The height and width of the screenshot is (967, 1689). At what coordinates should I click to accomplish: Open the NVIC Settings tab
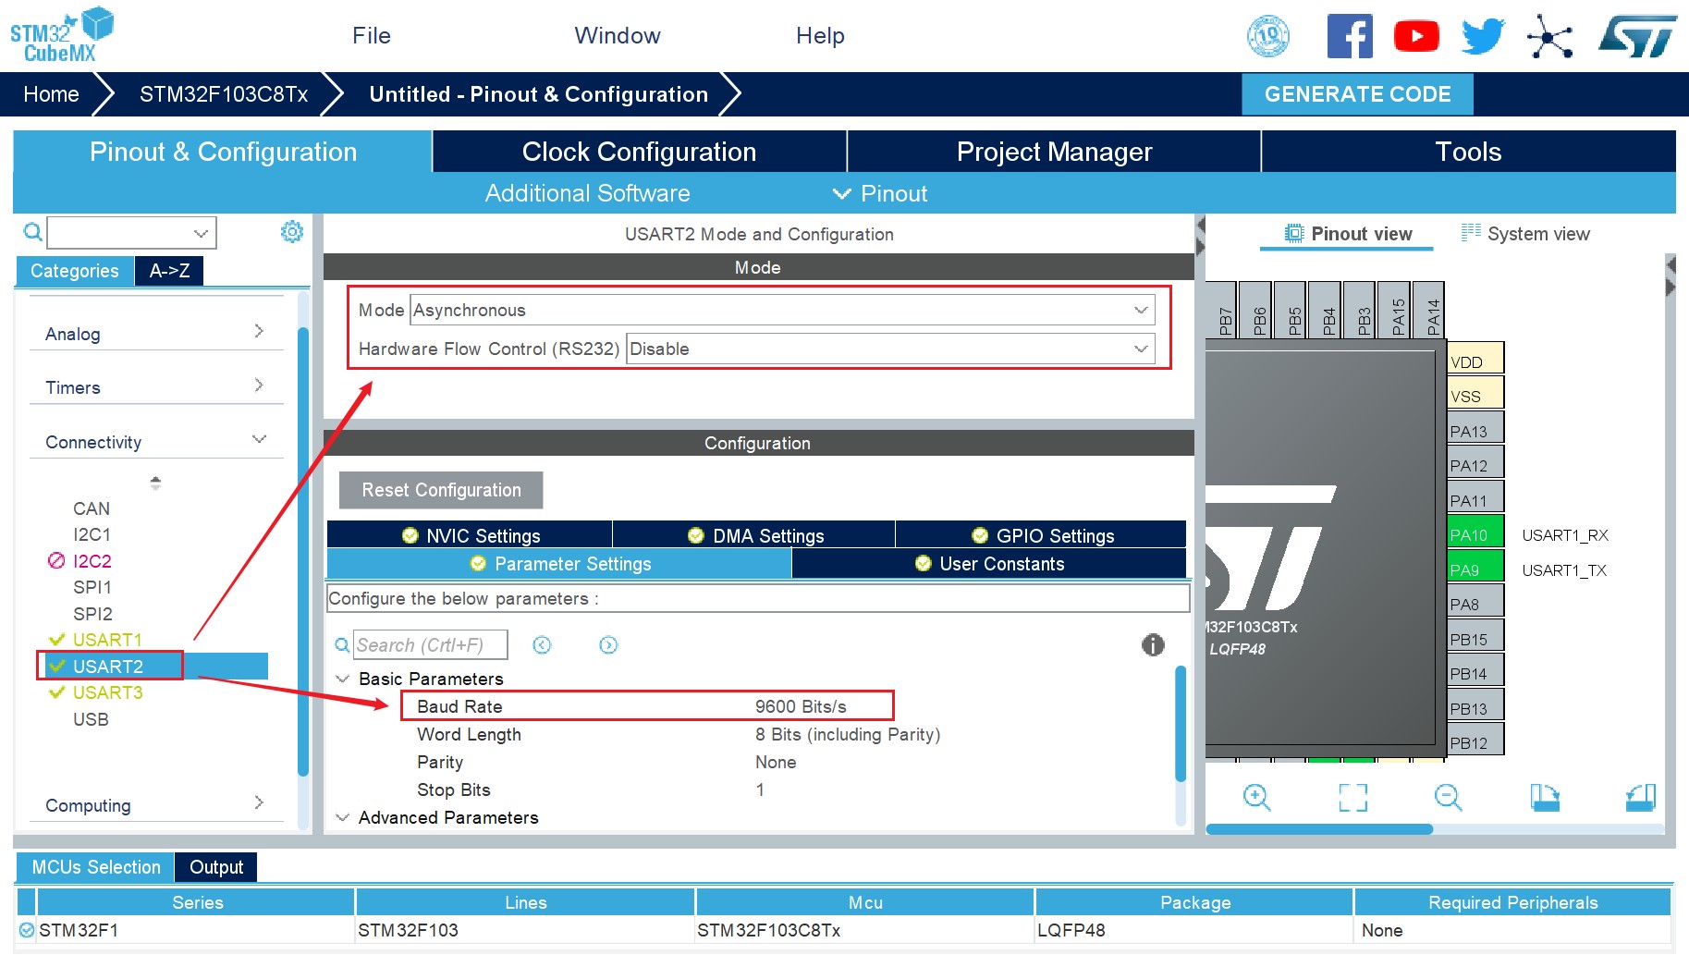[x=470, y=535]
